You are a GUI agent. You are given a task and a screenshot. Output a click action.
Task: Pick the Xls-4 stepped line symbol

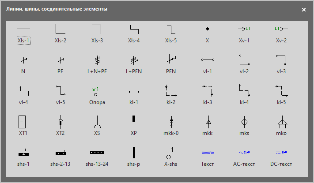[x=134, y=34]
